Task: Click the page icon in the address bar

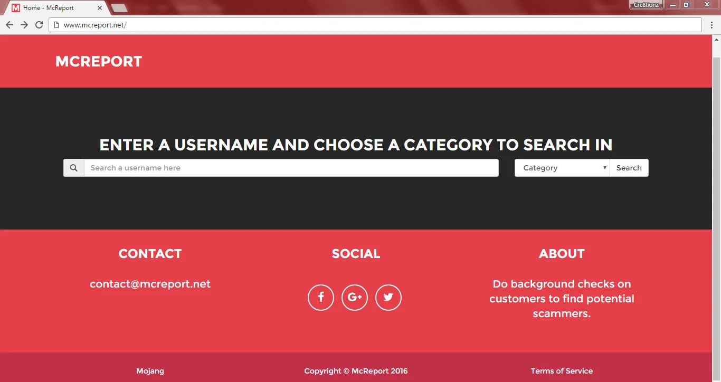Action: click(x=57, y=25)
